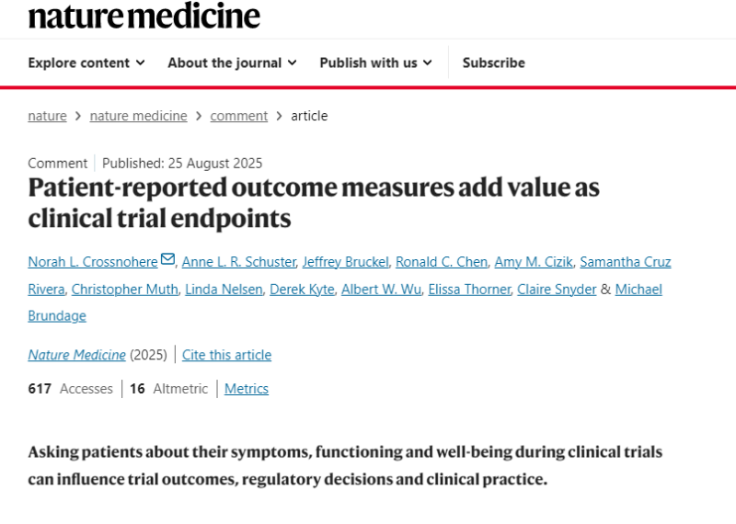Open Claire Snyder author link
Viewport: 736px width, 524px height.
(x=557, y=290)
